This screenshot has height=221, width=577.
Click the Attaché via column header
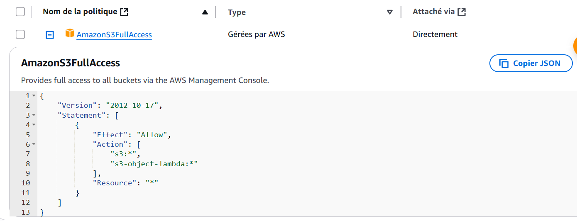pos(434,12)
